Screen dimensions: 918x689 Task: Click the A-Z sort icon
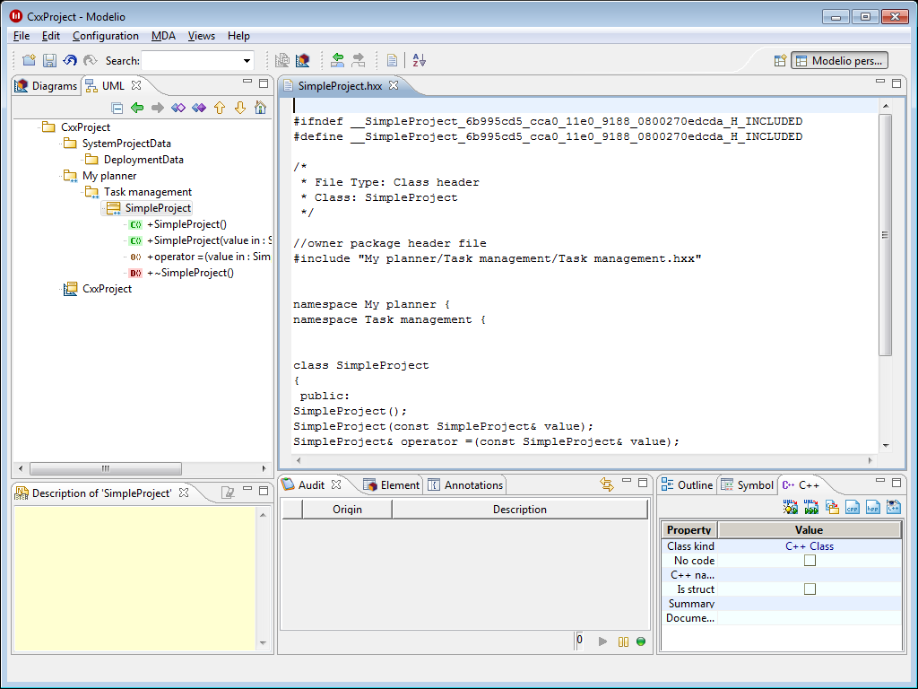pyautogui.click(x=420, y=60)
